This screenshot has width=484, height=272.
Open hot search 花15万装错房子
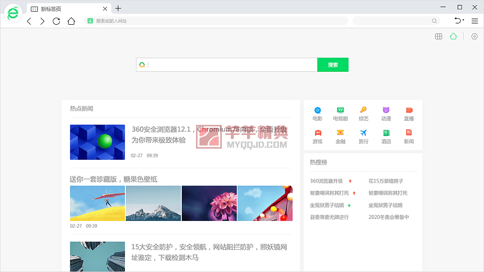tap(386, 181)
